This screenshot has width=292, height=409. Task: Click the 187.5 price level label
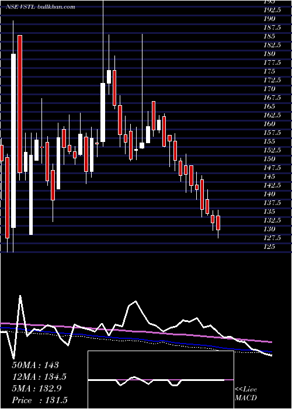pyautogui.click(x=272, y=27)
